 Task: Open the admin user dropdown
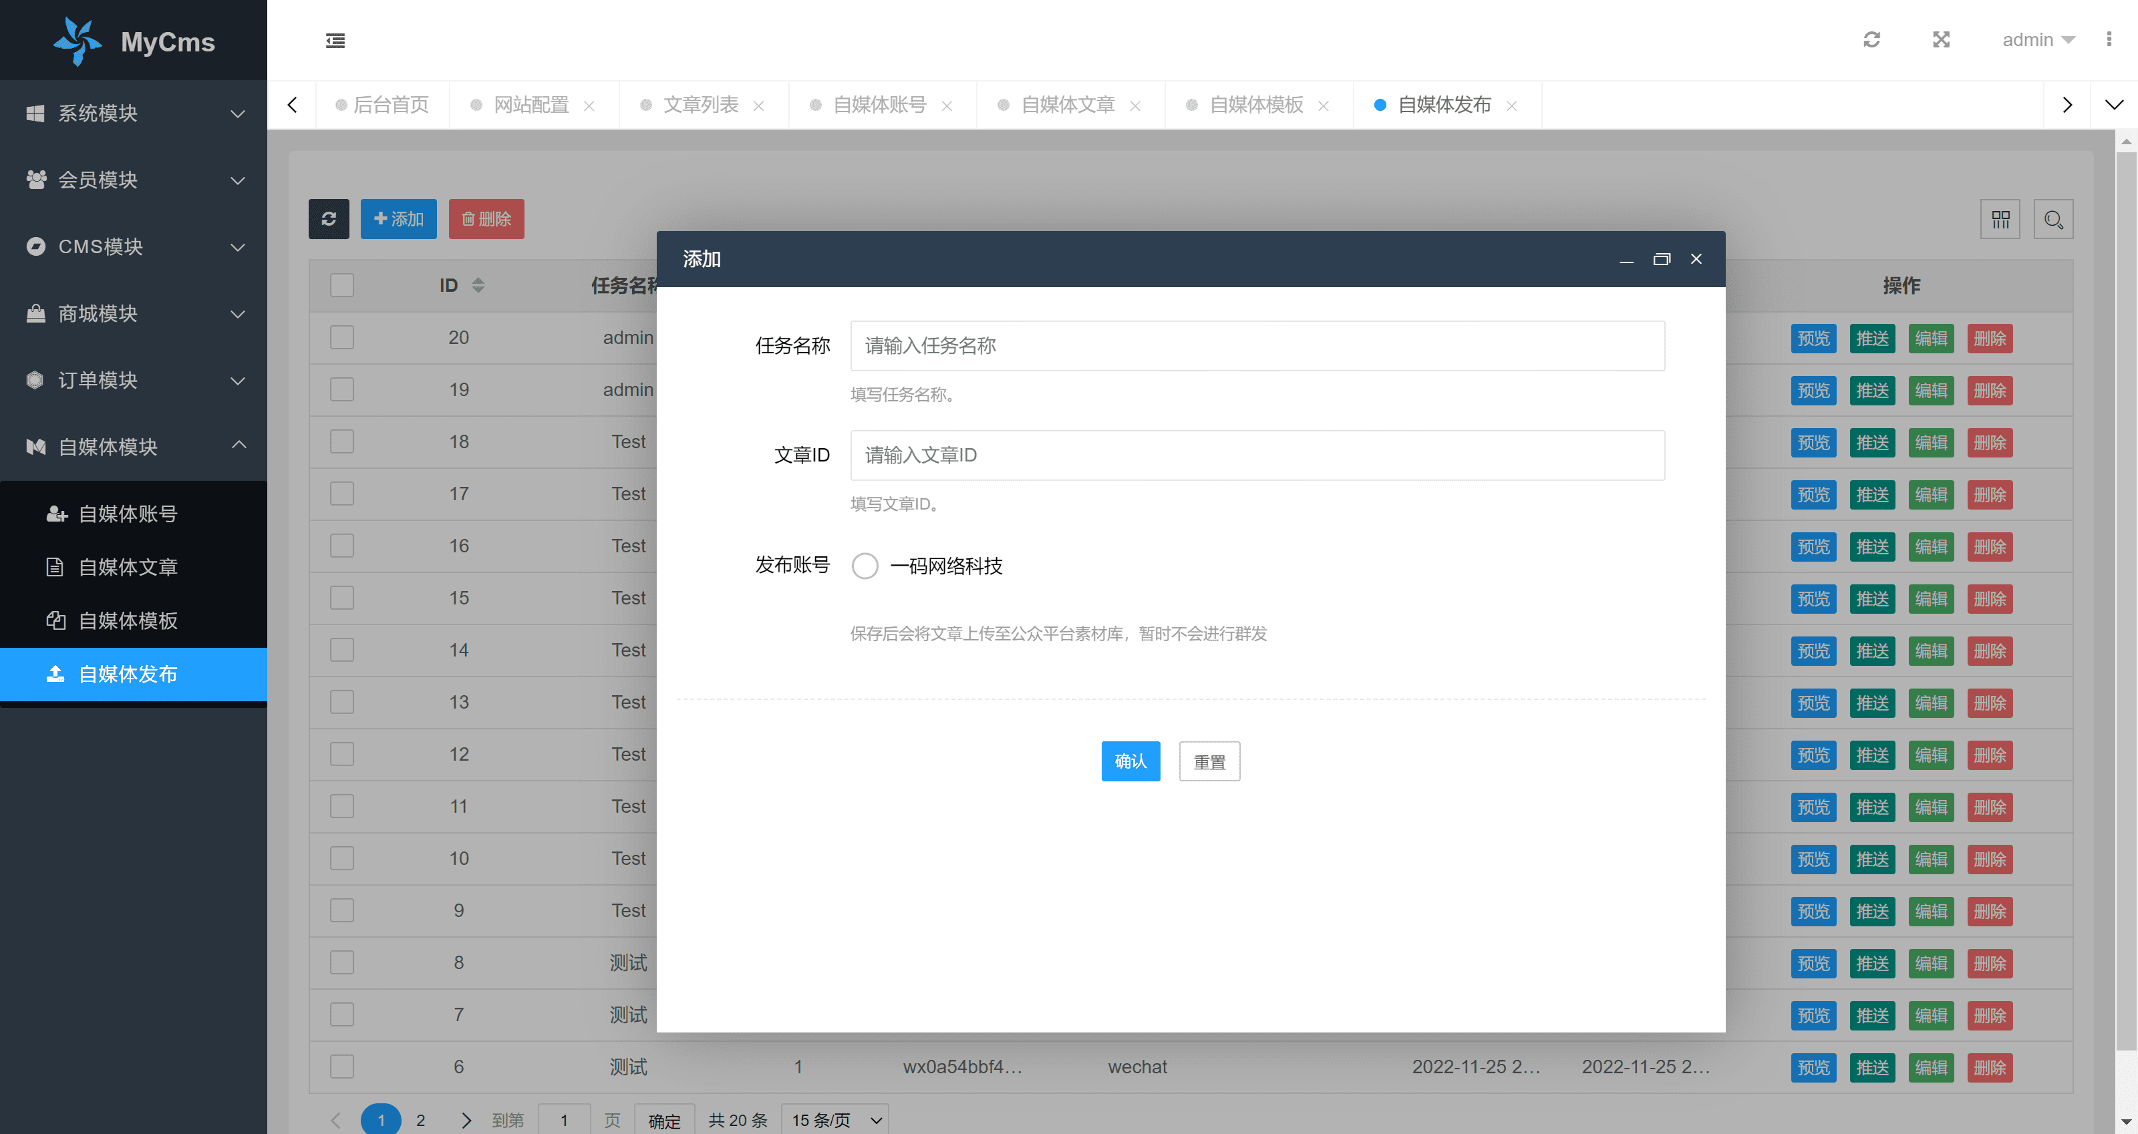[2038, 40]
